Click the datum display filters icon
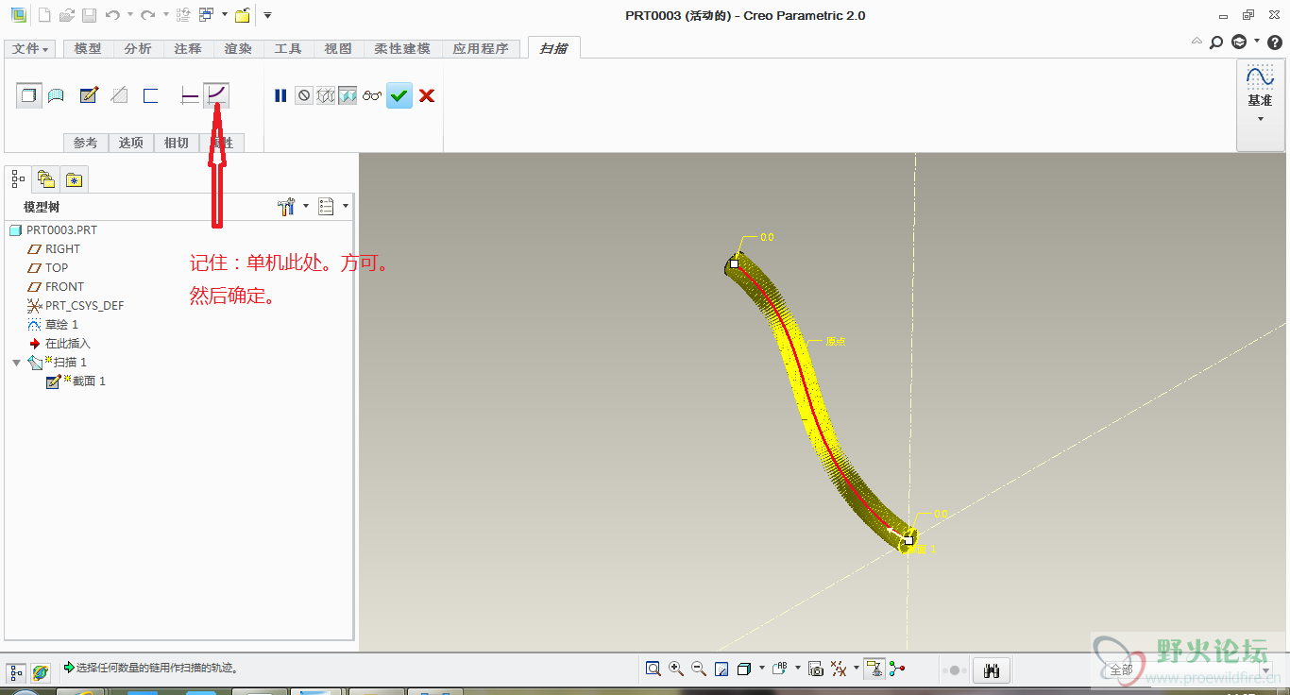This screenshot has height=695, width=1290. point(839,669)
